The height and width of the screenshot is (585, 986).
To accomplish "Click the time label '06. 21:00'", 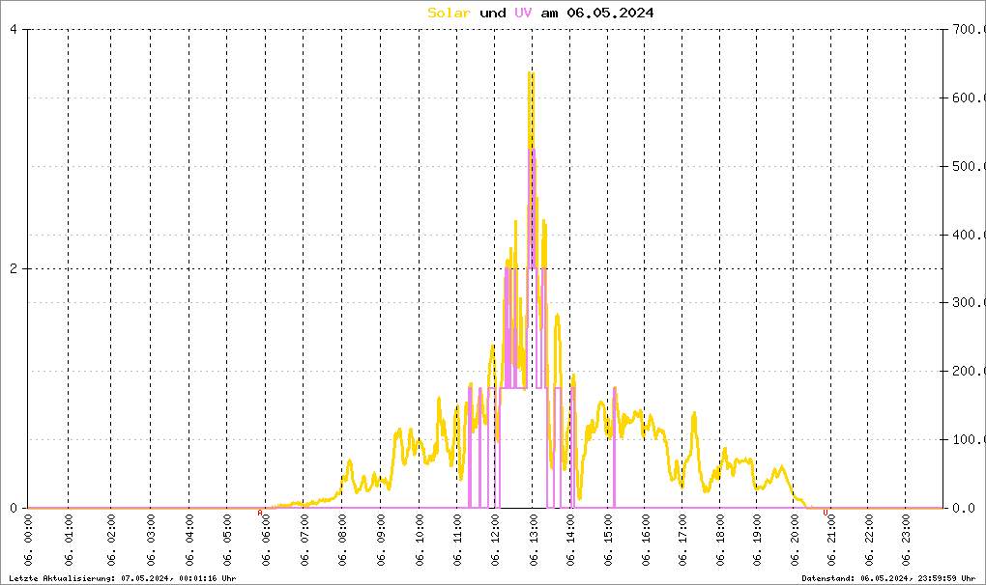I will [831, 541].
